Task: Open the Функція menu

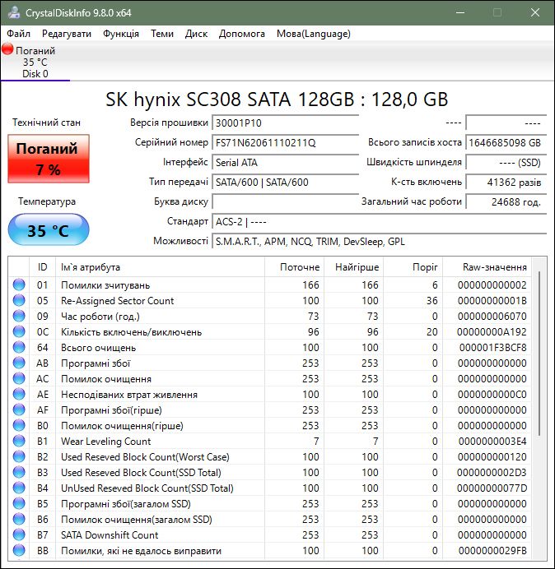Action: pyautogui.click(x=121, y=34)
